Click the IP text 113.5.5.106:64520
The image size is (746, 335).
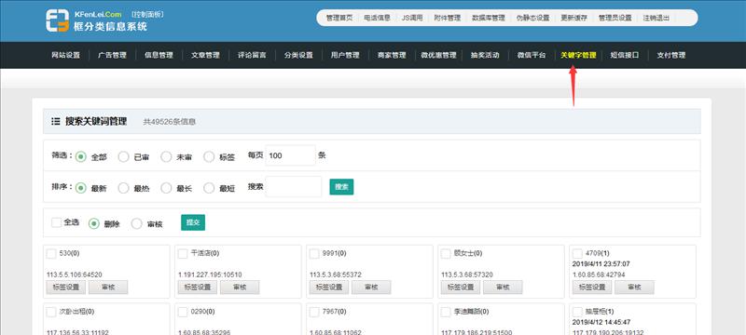[75, 275]
